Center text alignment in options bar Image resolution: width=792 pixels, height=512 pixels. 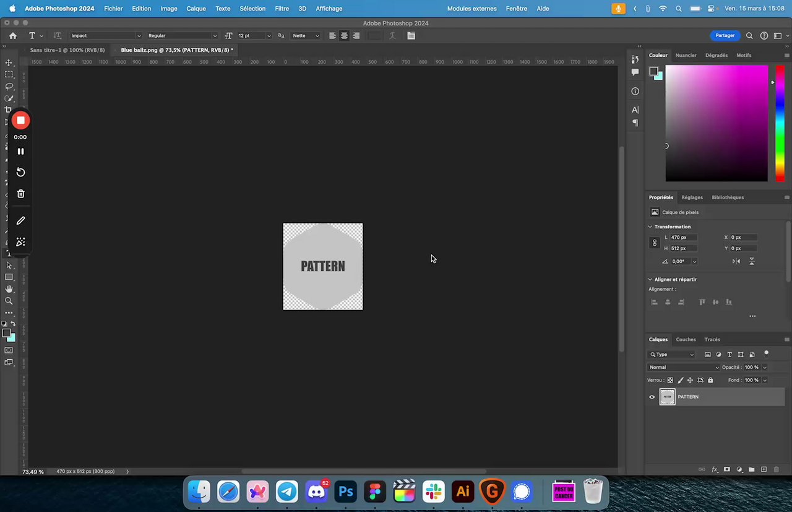344,36
